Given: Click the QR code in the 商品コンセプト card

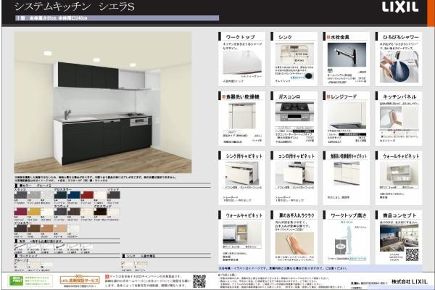Looking at the screenshot, I should [412, 254].
